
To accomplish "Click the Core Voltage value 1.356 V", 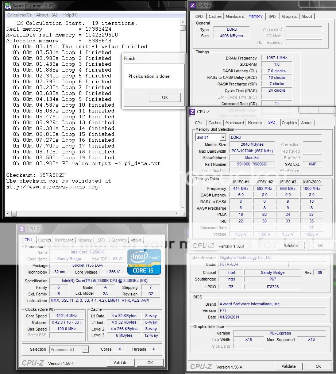I will click(x=112, y=272).
